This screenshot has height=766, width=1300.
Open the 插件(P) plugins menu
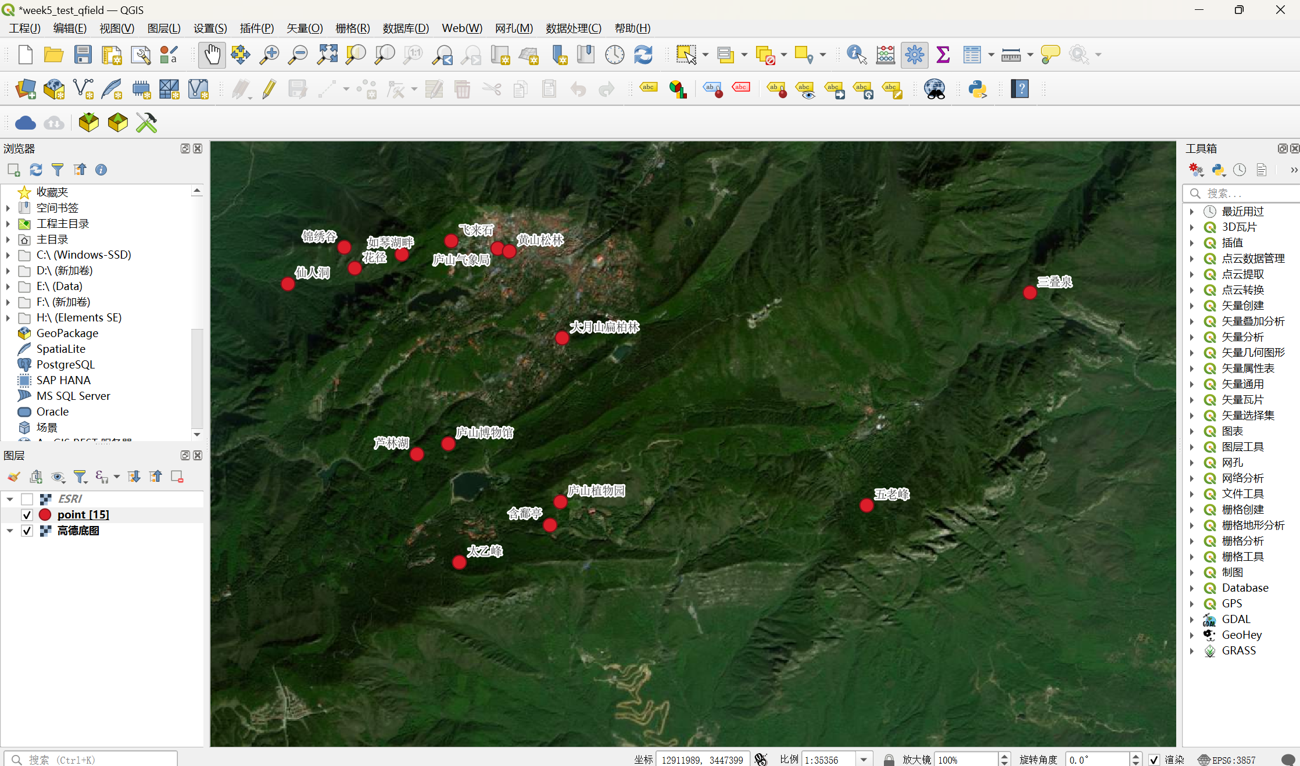256,28
